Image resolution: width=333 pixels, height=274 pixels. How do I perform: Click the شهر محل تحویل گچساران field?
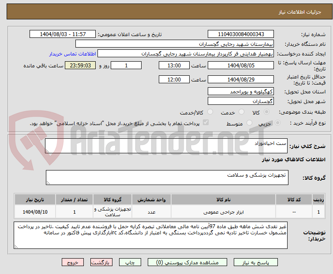click(x=241, y=101)
